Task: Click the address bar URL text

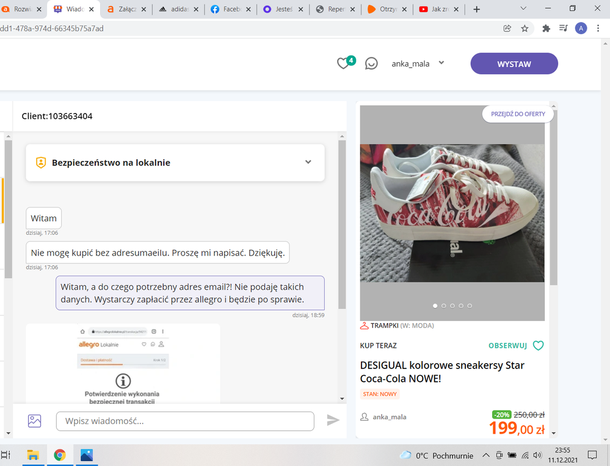Action: (52, 29)
